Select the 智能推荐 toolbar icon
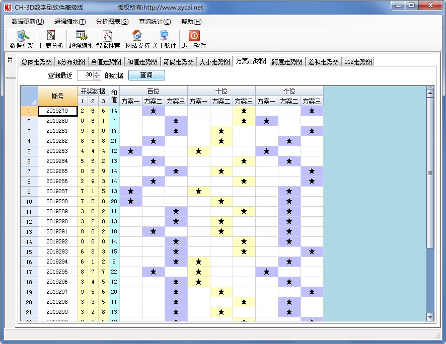The width and height of the screenshot is (446, 344). point(107,40)
